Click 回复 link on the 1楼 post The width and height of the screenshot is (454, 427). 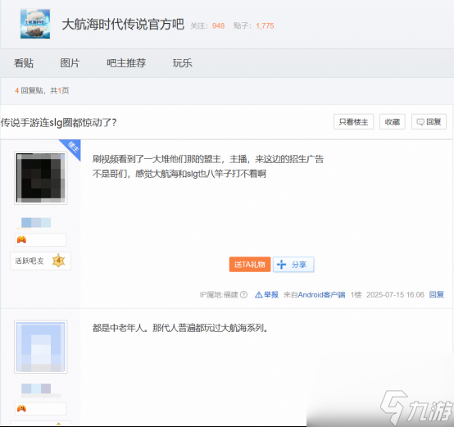coord(436,295)
